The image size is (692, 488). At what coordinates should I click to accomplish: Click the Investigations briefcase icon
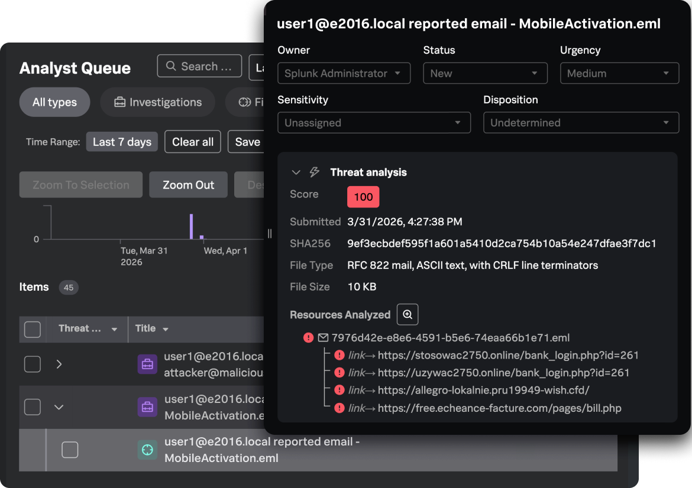point(119,102)
